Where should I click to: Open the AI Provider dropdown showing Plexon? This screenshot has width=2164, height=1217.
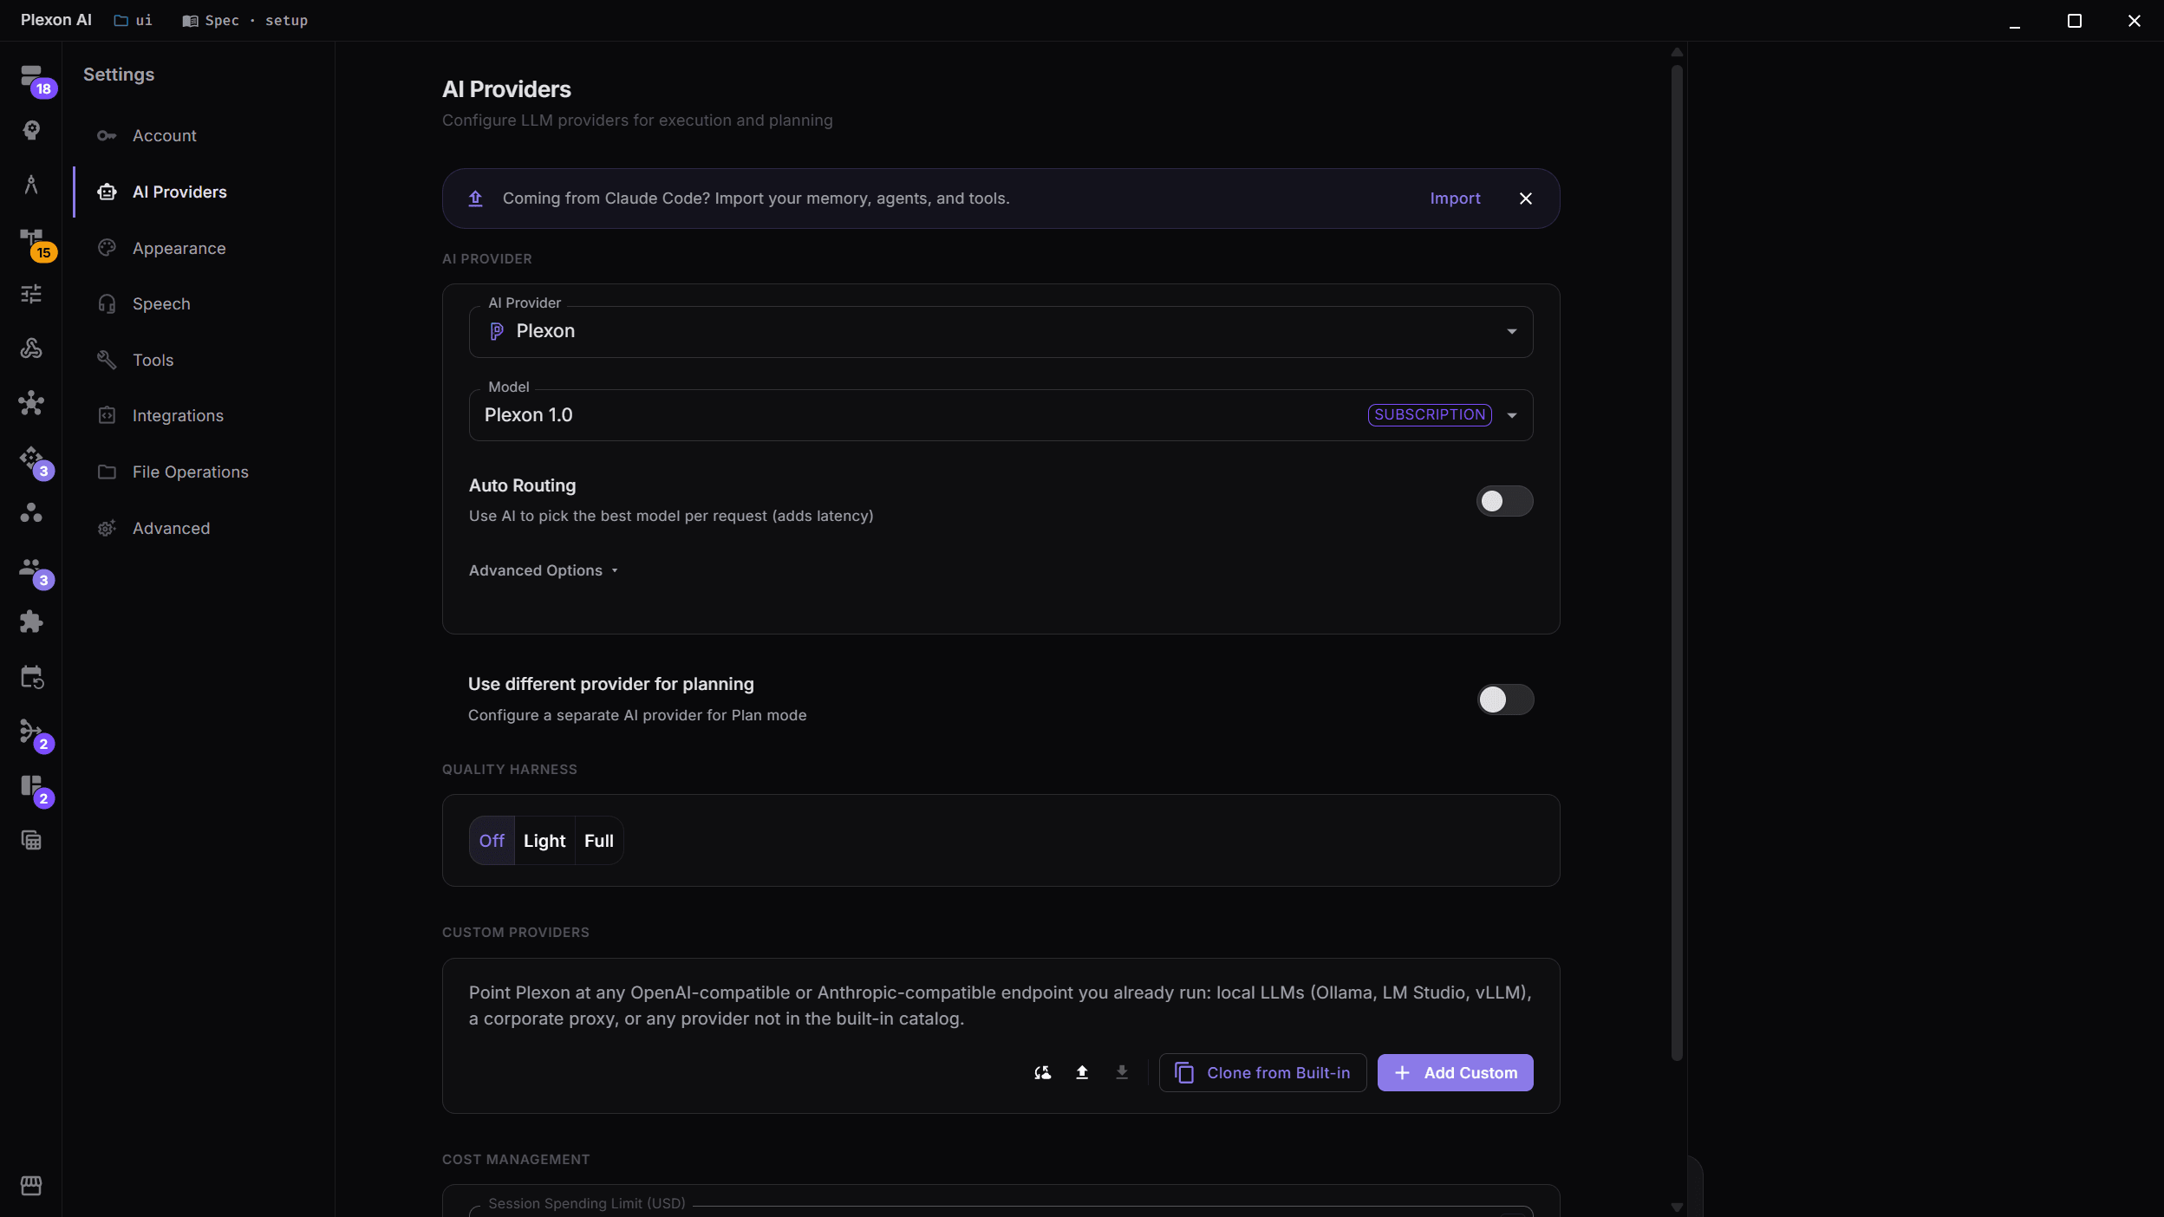[1001, 332]
